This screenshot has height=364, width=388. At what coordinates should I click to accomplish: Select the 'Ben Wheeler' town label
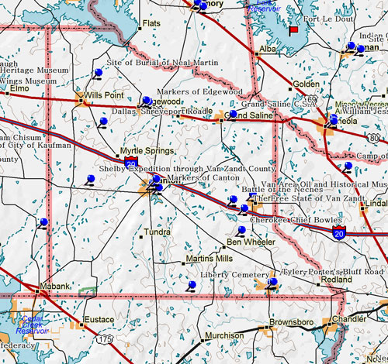251,242
